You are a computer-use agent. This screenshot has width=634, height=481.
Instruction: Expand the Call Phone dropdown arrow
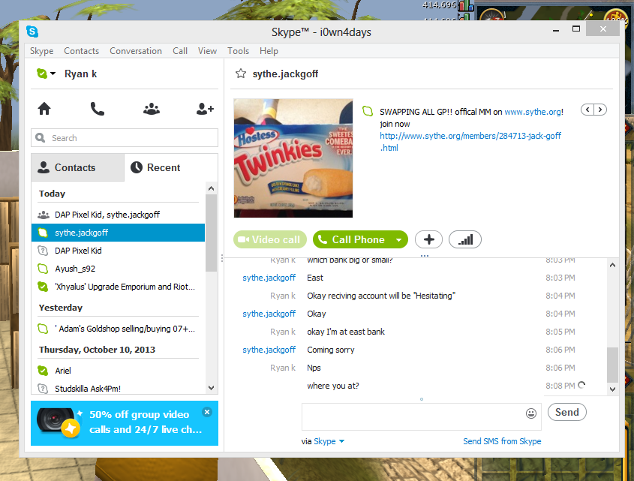point(398,240)
